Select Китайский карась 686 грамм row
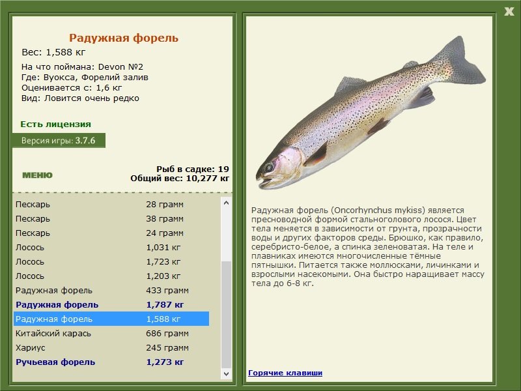Viewport: 521px width, 391px height. [x=111, y=333]
